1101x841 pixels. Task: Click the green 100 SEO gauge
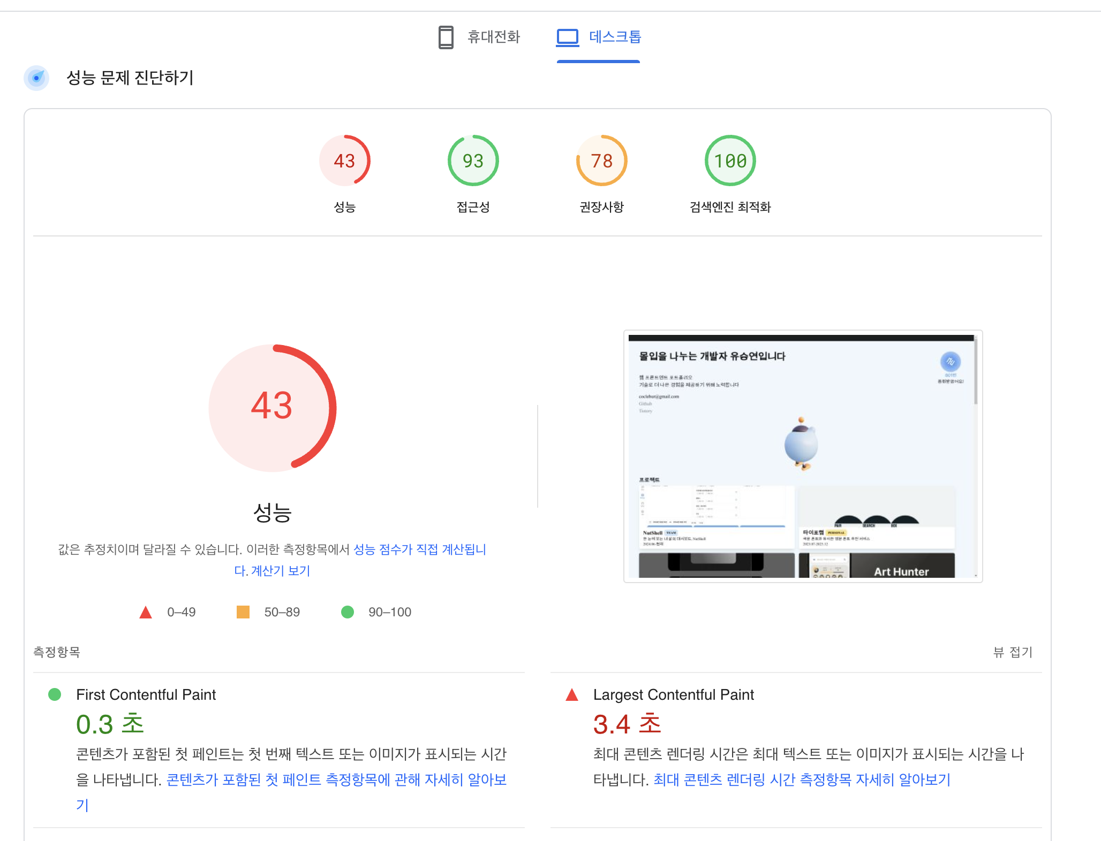tap(730, 160)
